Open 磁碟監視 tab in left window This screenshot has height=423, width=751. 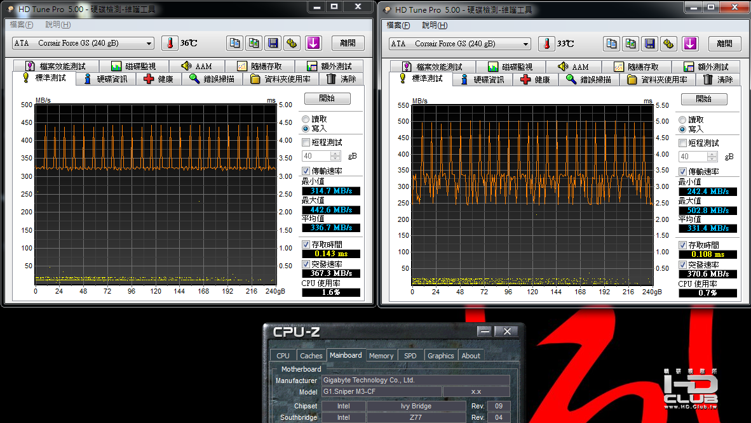tap(134, 66)
